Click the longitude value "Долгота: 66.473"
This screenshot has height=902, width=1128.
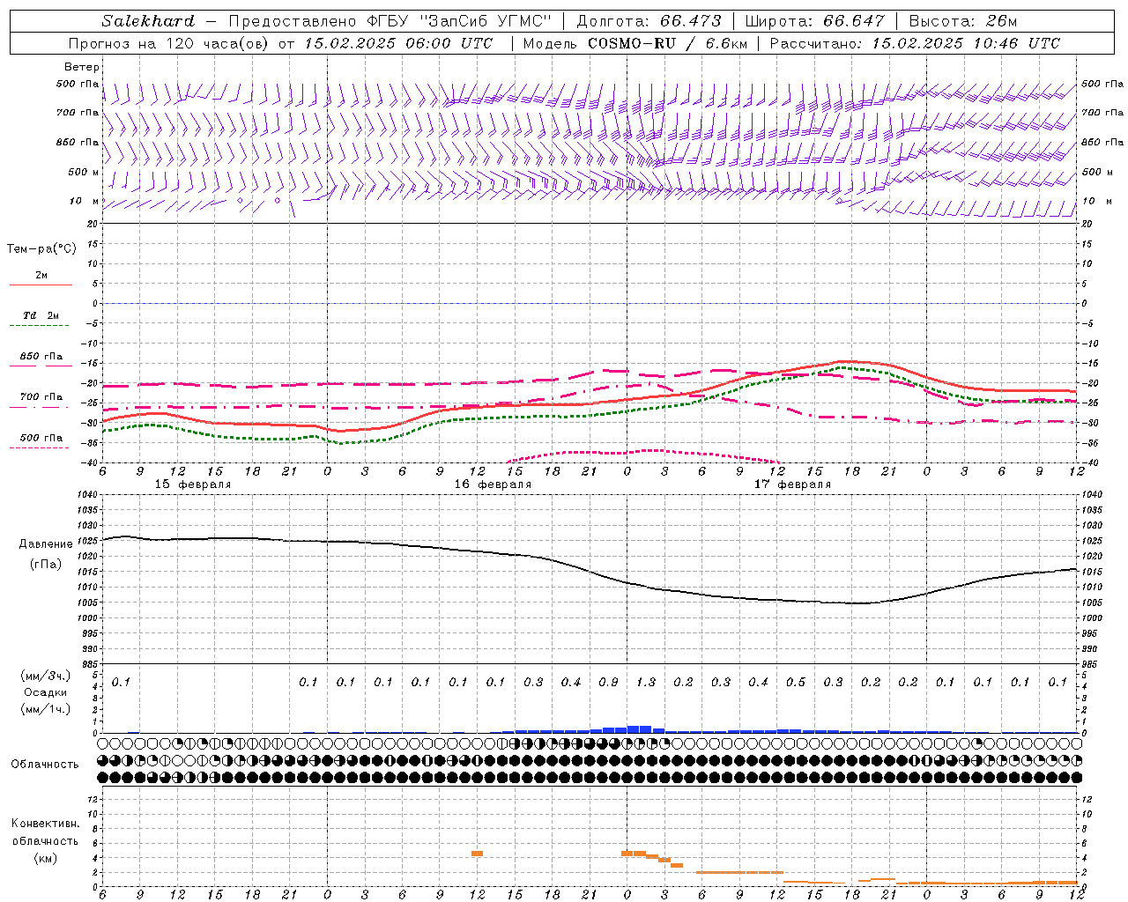point(649,21)
